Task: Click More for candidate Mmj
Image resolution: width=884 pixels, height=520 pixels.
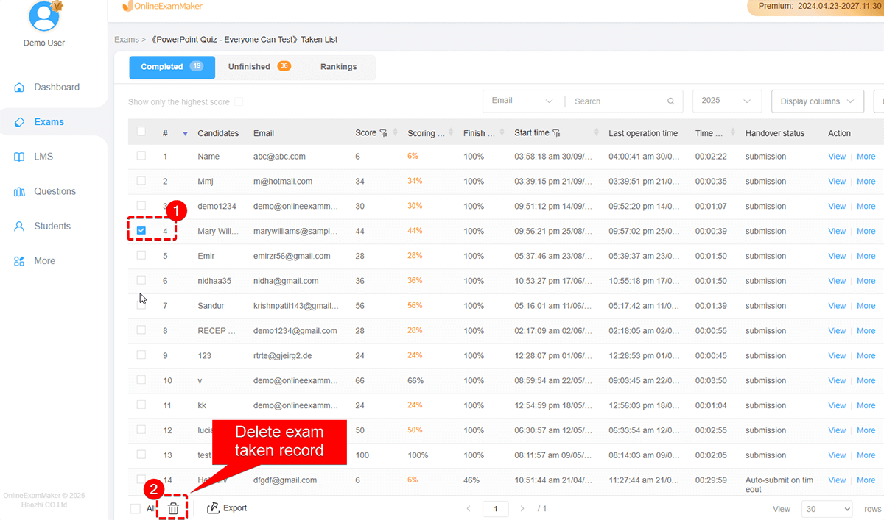Action: click(x=866, y=182)
